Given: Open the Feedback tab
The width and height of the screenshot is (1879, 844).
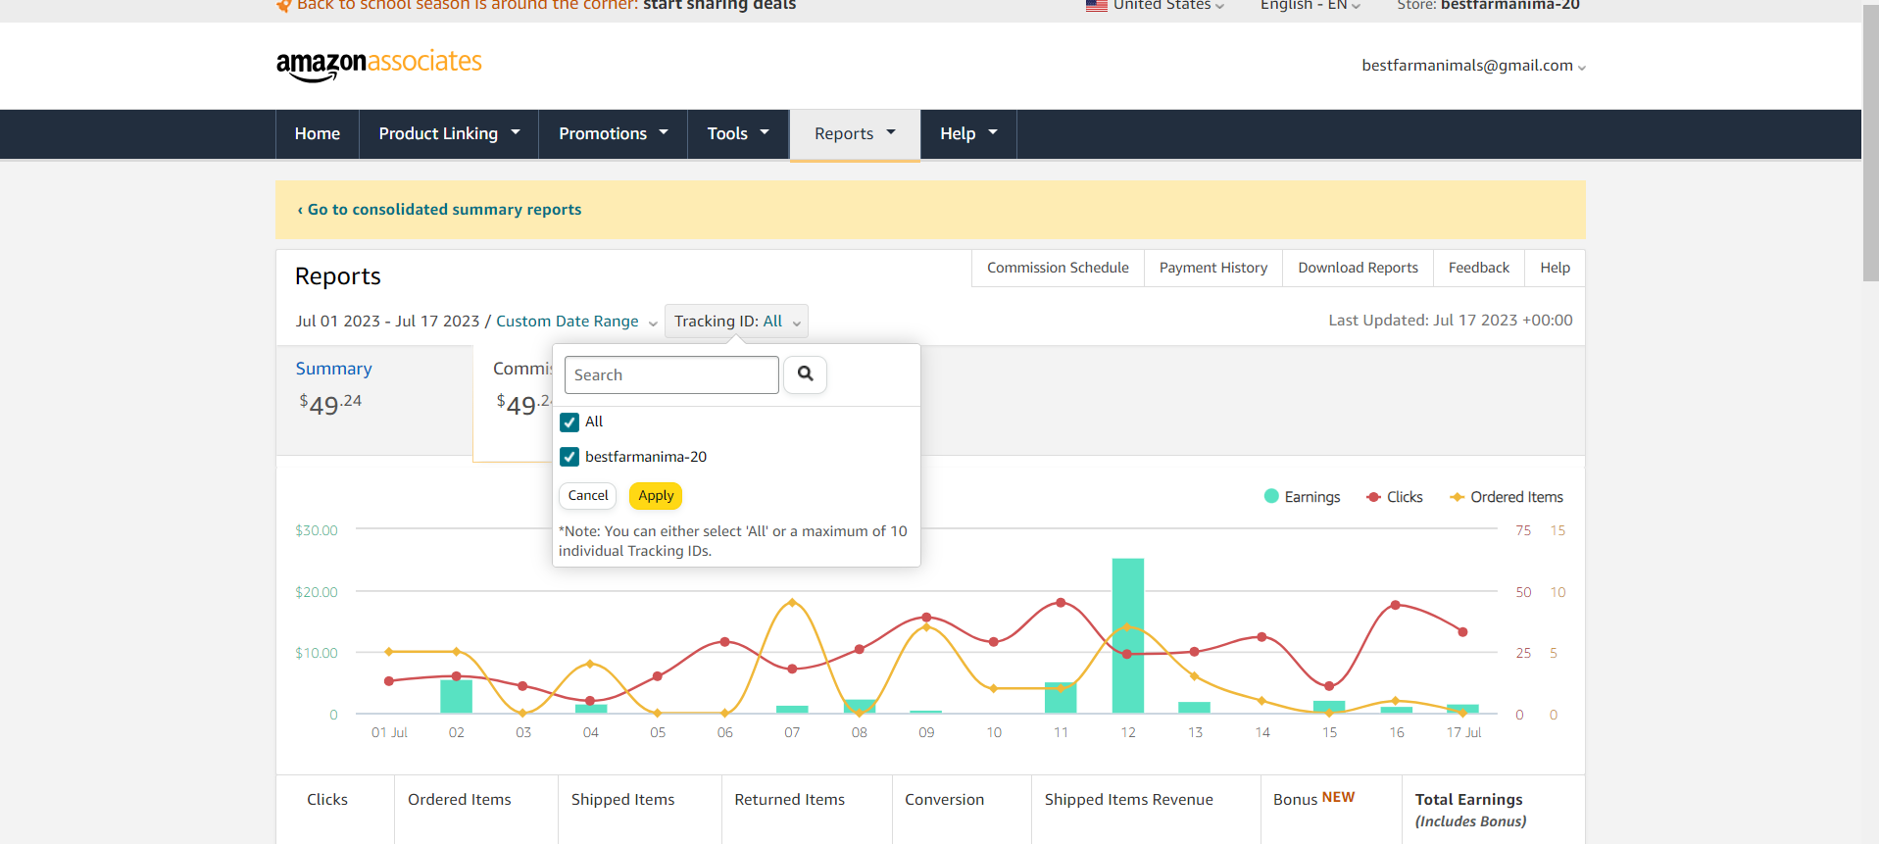Looking at the screenshot, I should (1479, 268).
